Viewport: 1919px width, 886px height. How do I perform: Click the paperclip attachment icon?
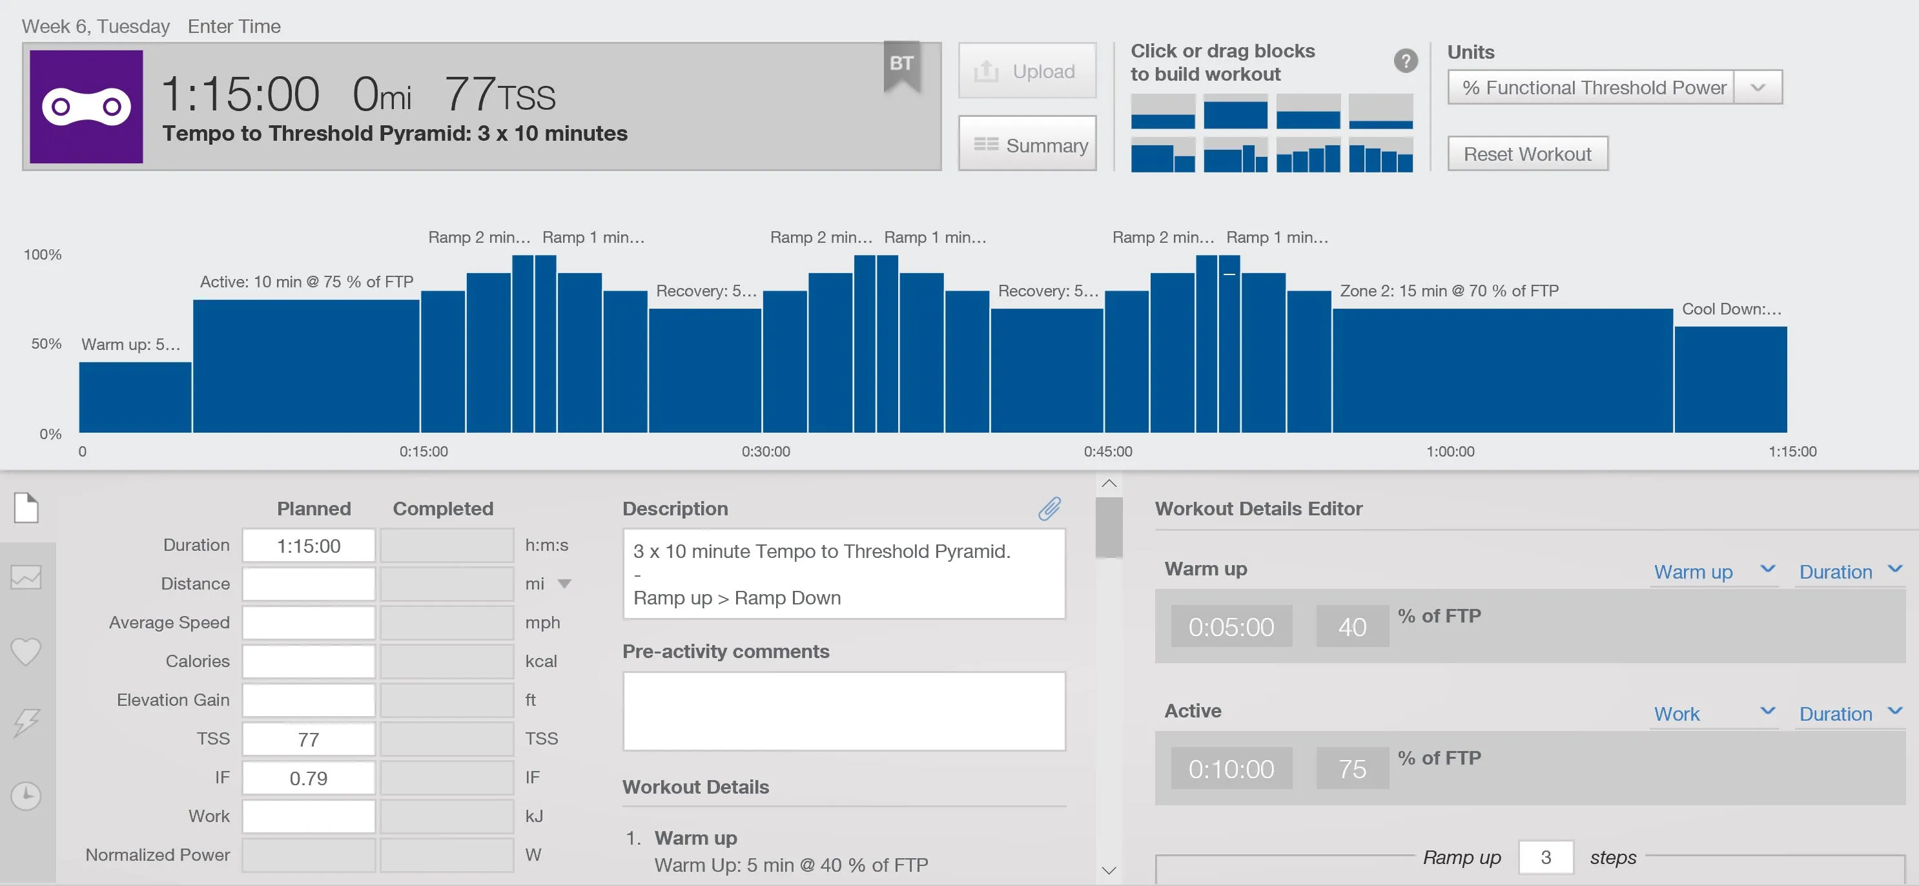(x=1050, y=509)
